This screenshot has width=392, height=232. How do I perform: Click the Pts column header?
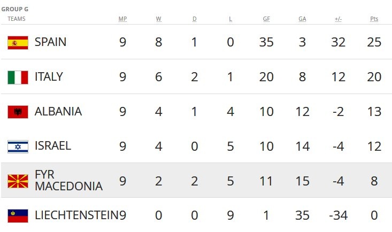[x=374, y=19]
